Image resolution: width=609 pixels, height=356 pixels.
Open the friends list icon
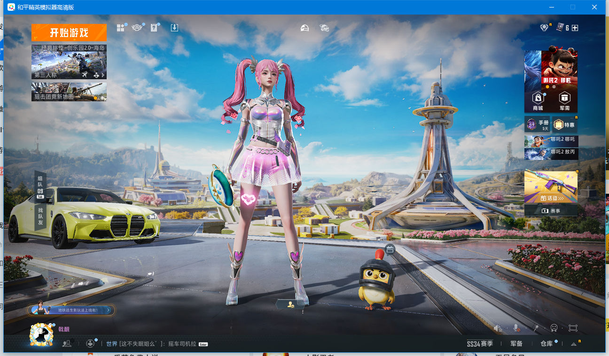pyautogui.click(x=67, y=344)
